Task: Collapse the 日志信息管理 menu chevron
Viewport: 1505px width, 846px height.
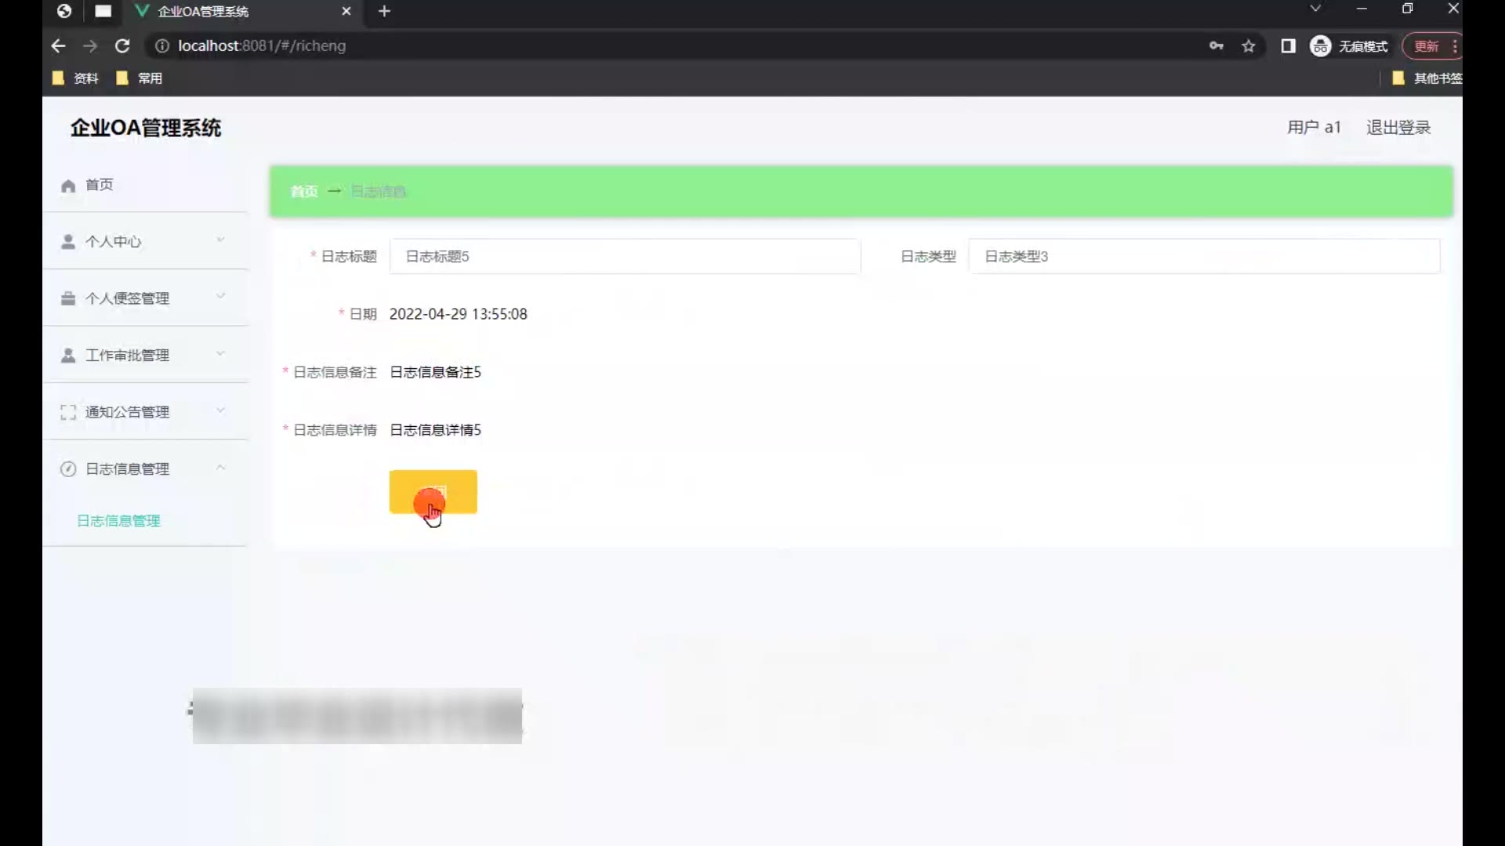Action: coord(220,468)
